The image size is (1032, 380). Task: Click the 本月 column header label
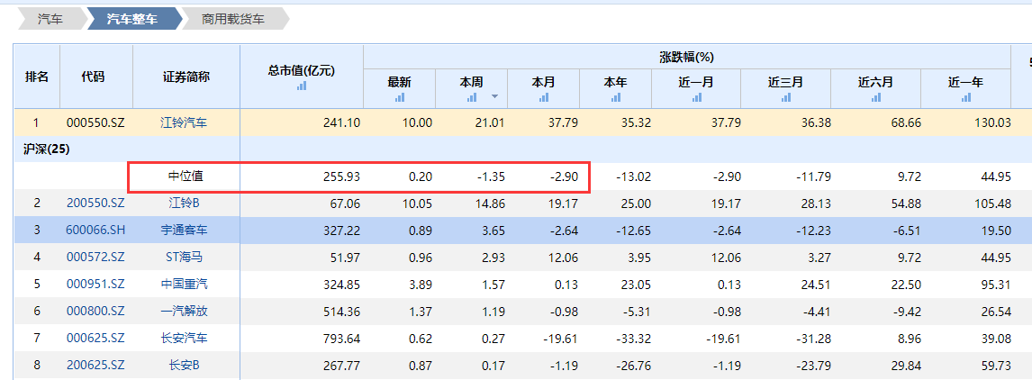[544, 82]
